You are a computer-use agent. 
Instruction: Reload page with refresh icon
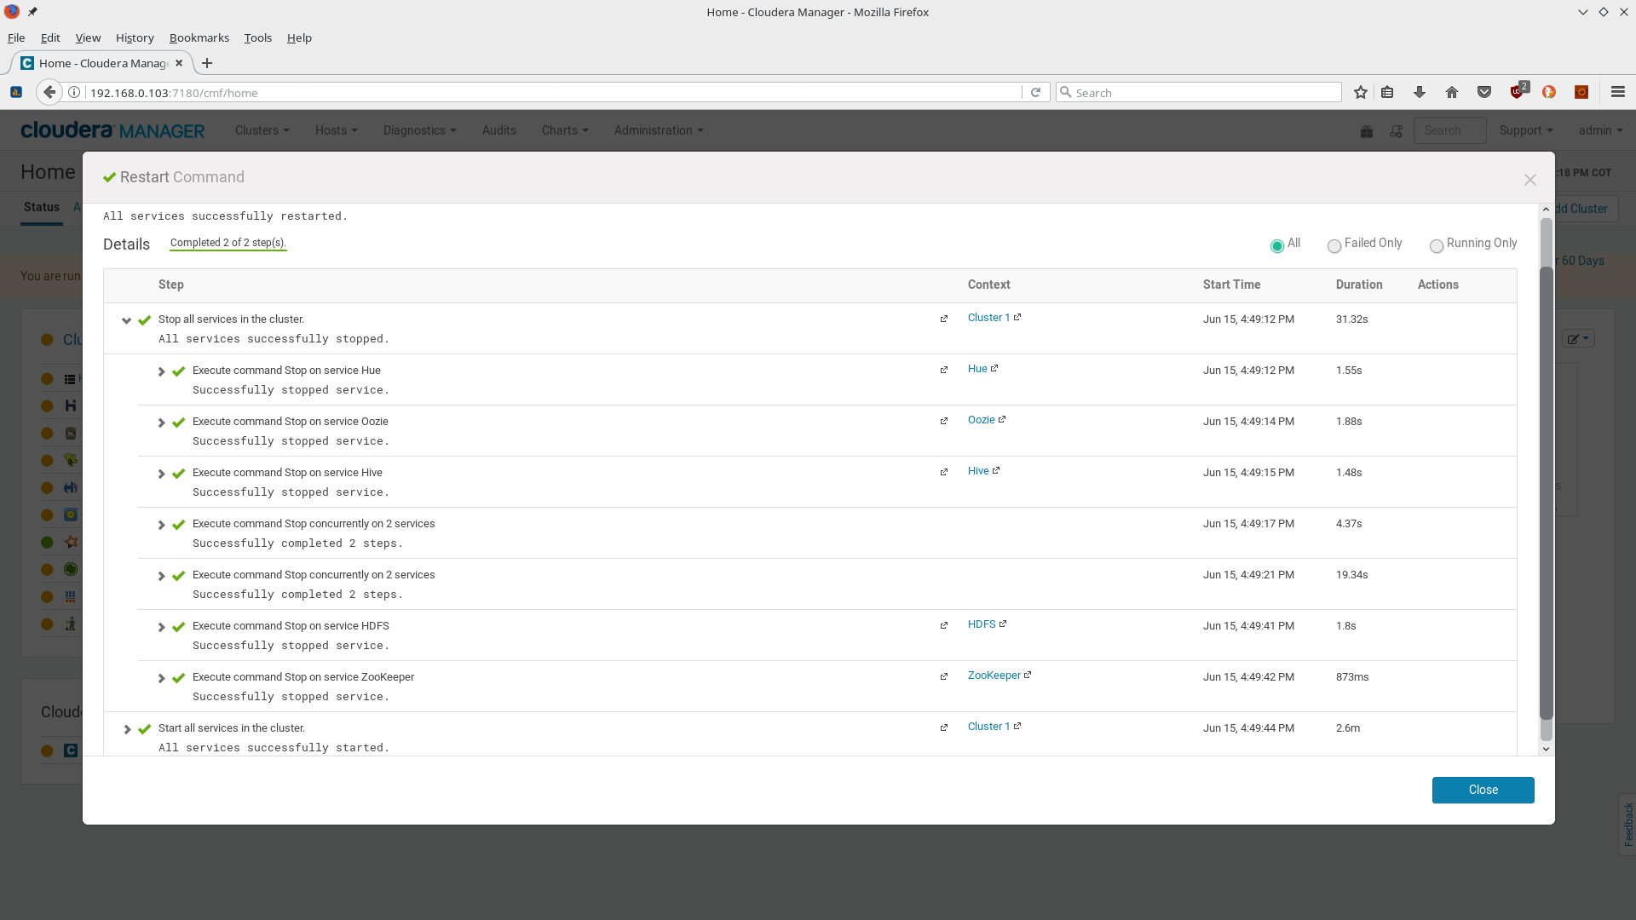point(1035,92)
